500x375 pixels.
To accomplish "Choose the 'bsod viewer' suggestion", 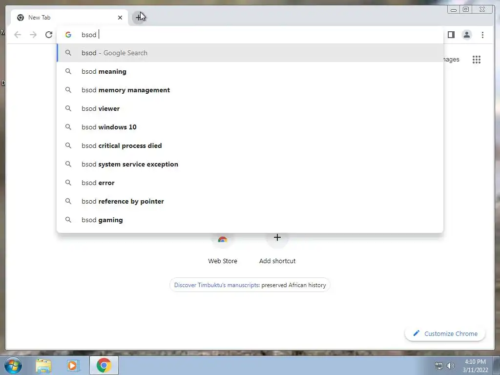I will tap(250, 108).
